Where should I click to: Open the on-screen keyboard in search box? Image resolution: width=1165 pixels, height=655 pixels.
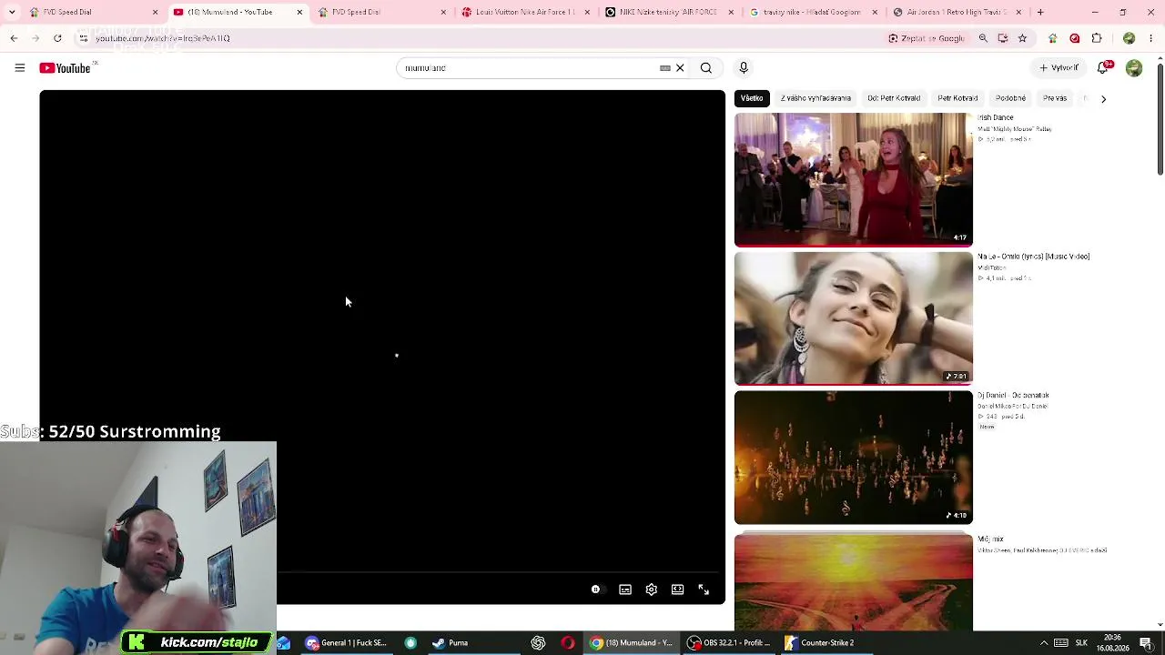(665, 68)
